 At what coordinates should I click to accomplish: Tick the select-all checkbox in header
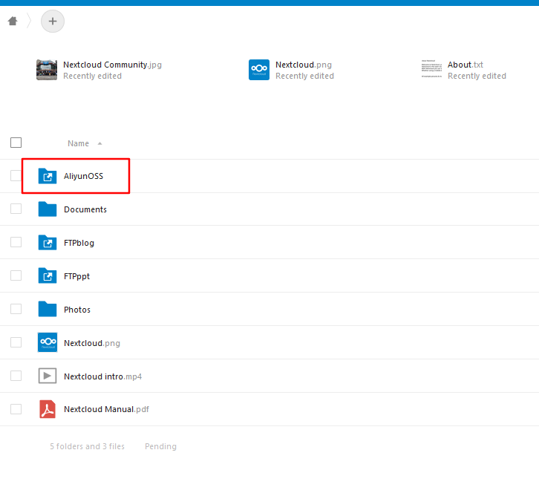[16, 143]
